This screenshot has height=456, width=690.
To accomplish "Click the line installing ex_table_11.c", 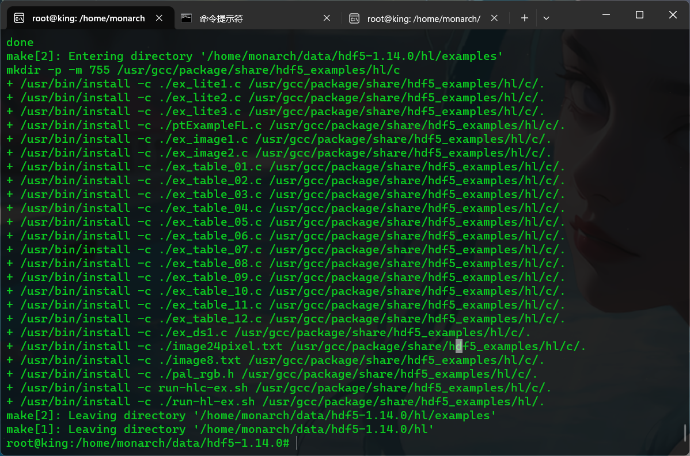I will tap(286, 305).
